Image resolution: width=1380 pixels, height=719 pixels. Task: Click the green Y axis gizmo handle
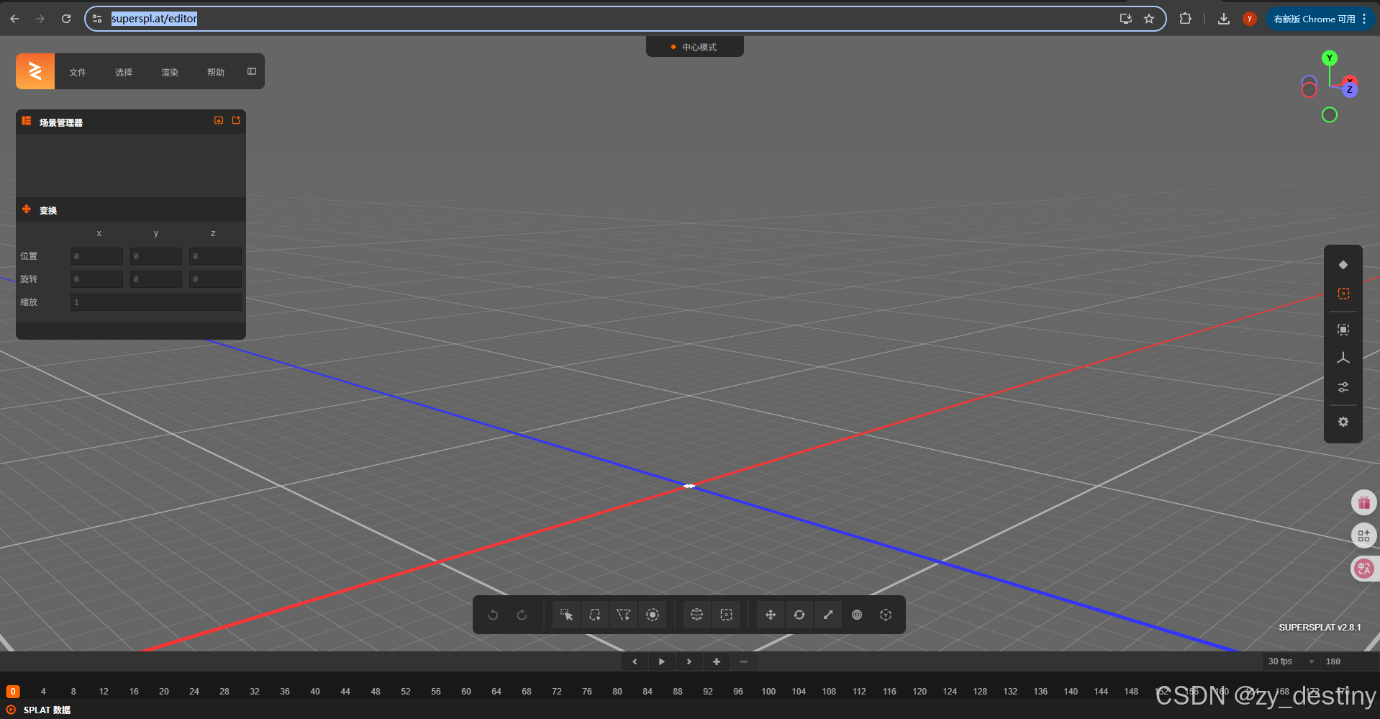coord(1330,58)
